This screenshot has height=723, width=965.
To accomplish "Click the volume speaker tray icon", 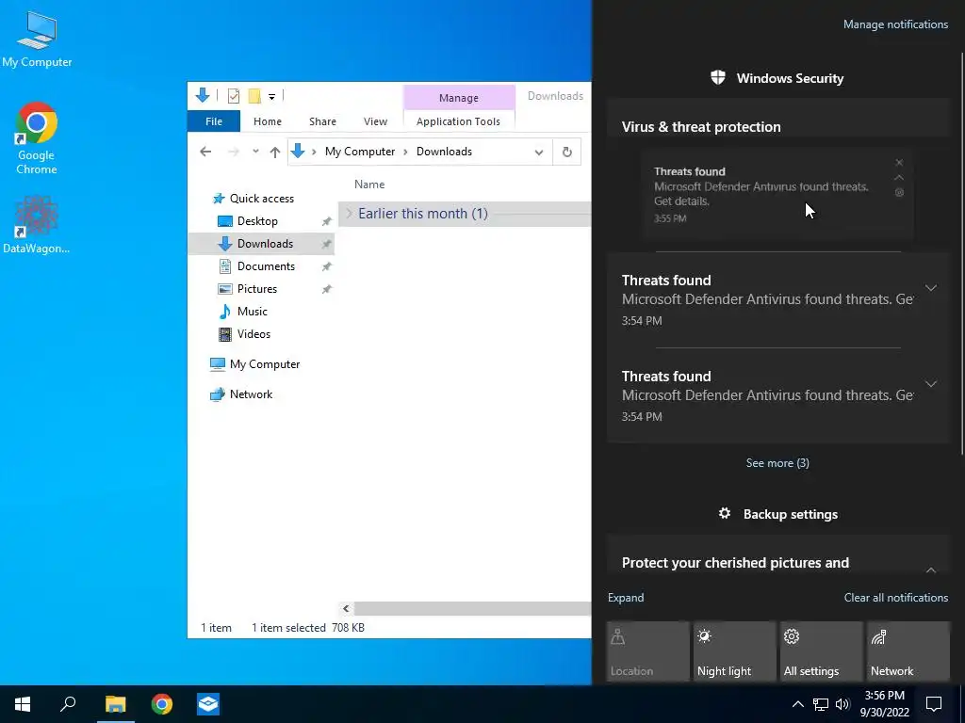I will tap(842, 704).
